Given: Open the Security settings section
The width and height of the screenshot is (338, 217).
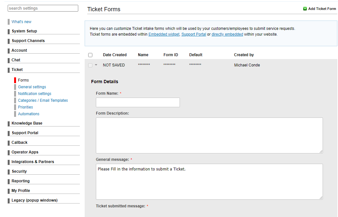Looking at the screenshot, I should 19,171.
